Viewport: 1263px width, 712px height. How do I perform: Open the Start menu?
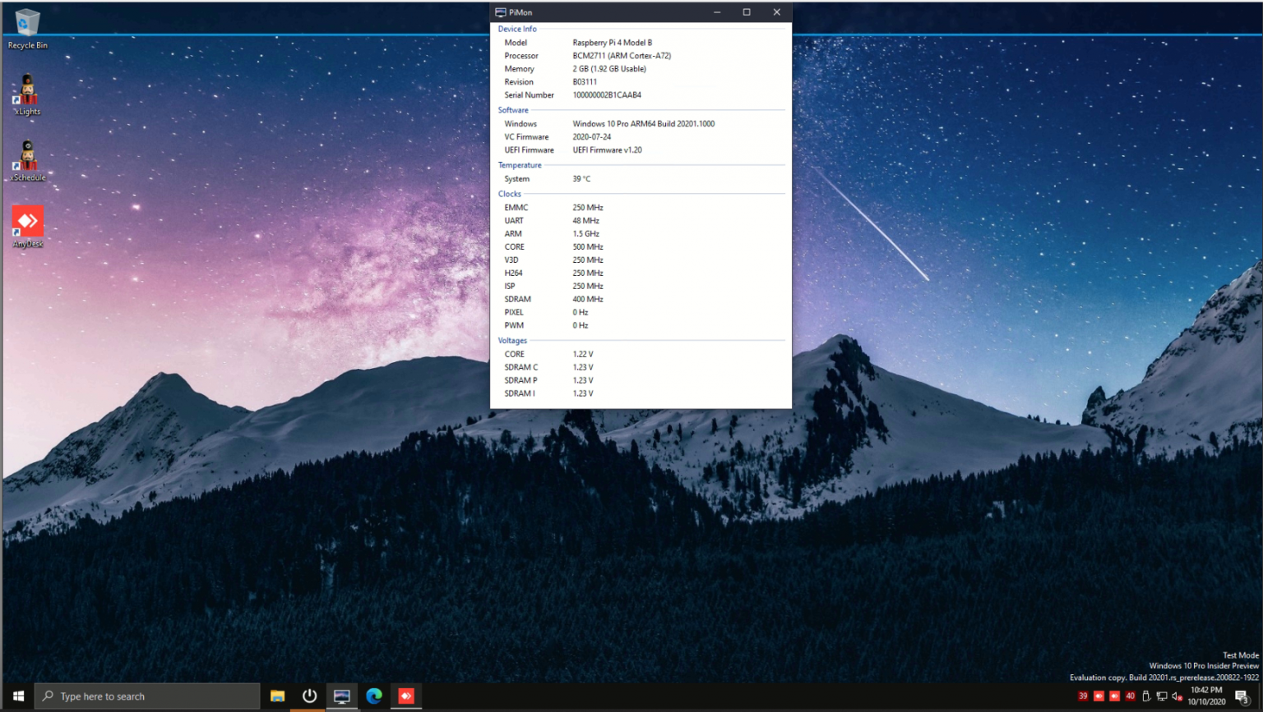[x=16, y=696]
